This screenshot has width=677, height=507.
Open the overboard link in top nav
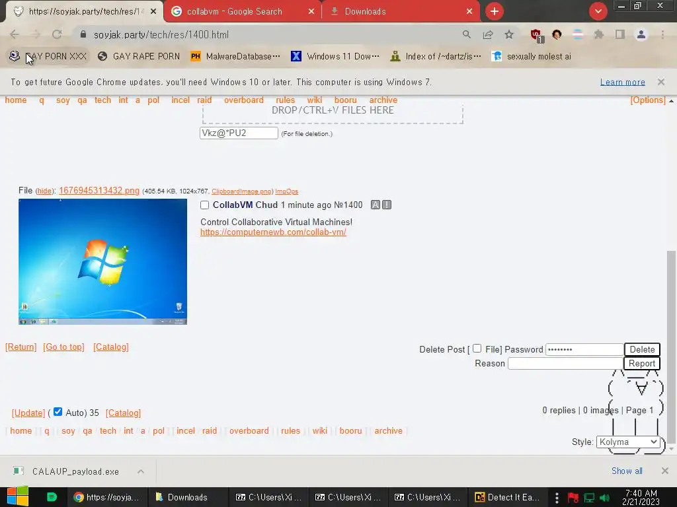click(243, 100)
